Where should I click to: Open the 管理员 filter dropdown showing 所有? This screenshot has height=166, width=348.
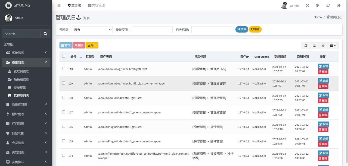tap(92, 30)
